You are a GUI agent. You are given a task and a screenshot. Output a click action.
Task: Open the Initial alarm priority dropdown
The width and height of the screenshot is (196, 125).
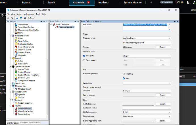point(147,112)
